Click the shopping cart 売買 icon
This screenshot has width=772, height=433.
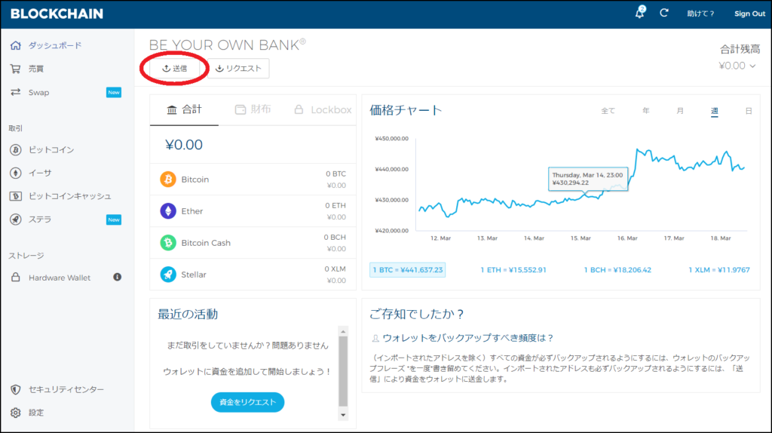(x=16, y=69)
